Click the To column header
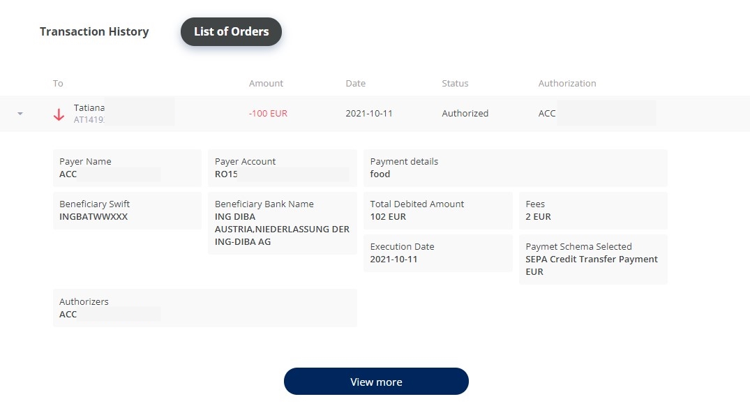This screenshot has height=406, width=750. pyautogui.click(x=58, y=84)
